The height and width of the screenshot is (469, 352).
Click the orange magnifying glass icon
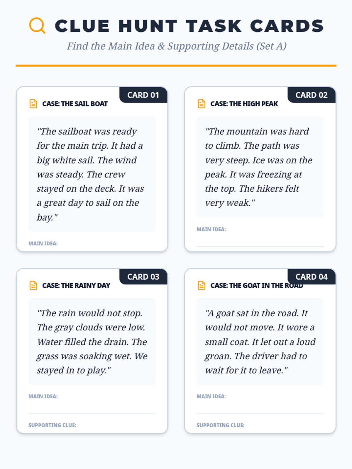(x=37, y=26)
